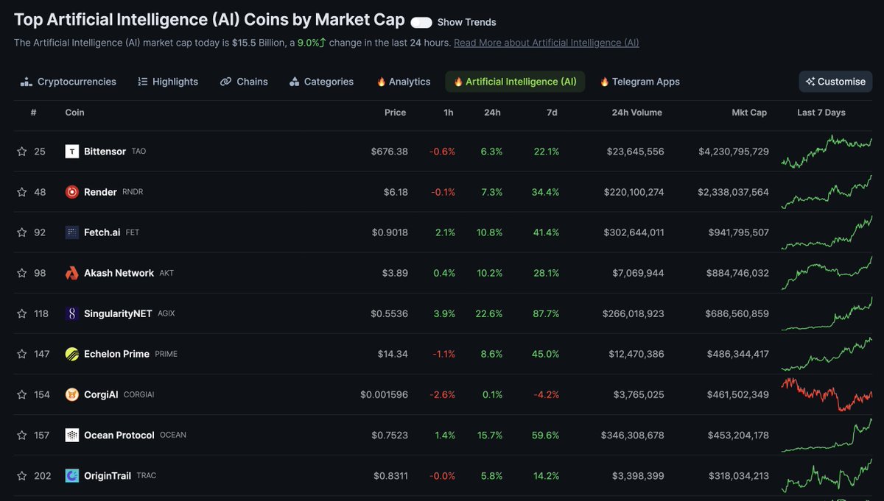Viewport: 884px width, 501px height.
Task: View Bittensor 7-day sparkline chart
Action: click(827, 152)
